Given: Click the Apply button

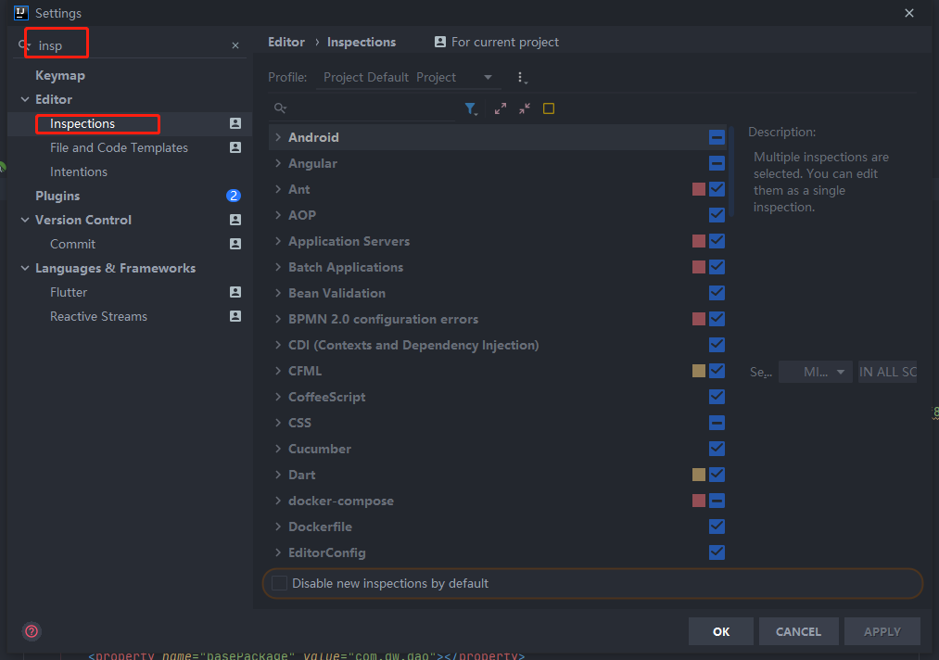Looking at the screenshot, I should (x=882, y=631).
